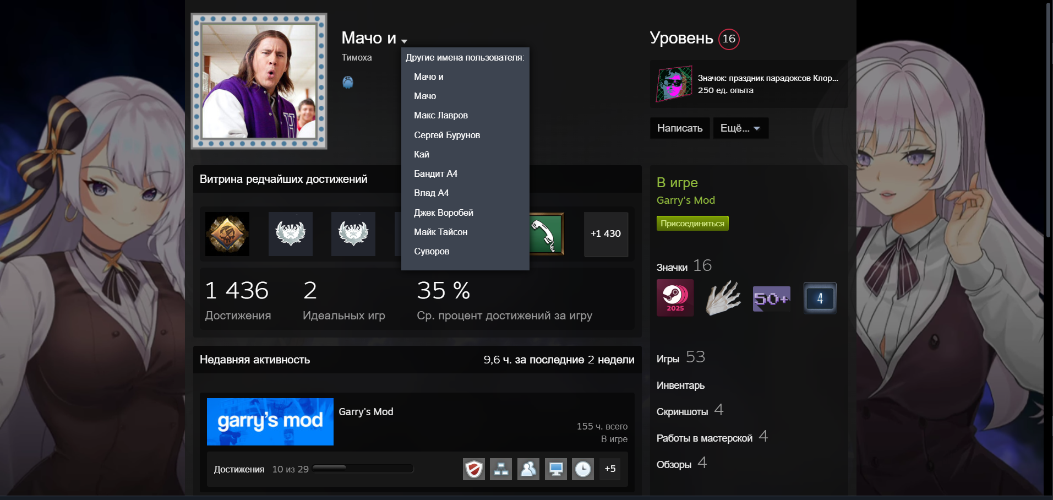Click the Присоединиться button
Image resolution: width=1053 pixels, height=500 pixels.
[x=692, y=223]
